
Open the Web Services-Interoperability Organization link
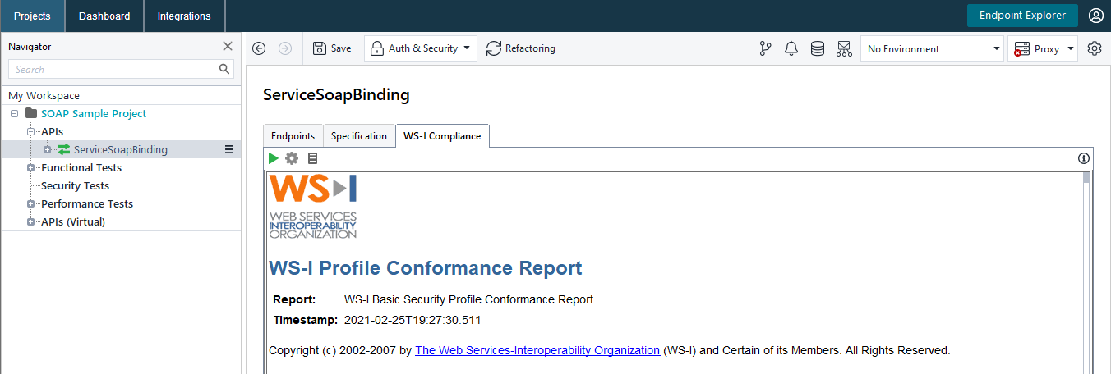(537, 350)
